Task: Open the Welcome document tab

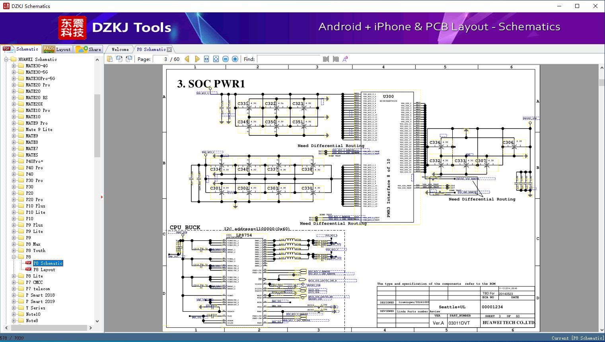Action: [120, 49]
